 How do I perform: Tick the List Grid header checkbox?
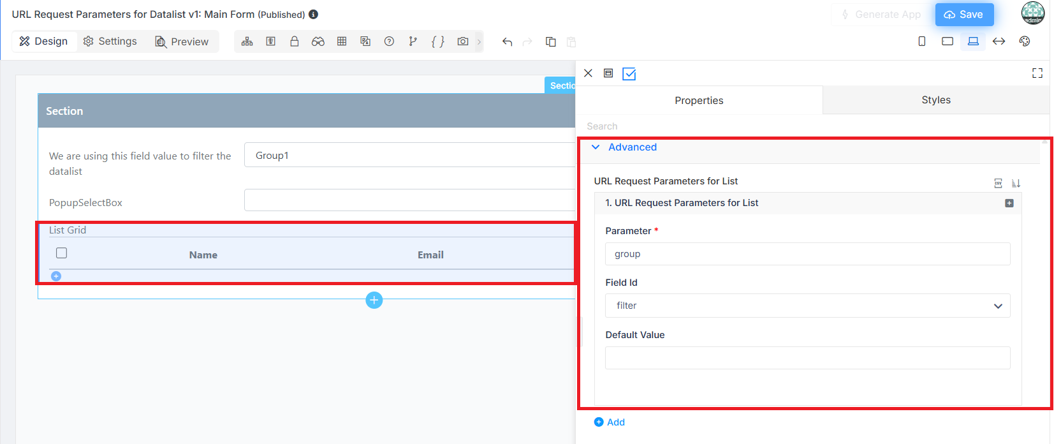click(61, 253)
